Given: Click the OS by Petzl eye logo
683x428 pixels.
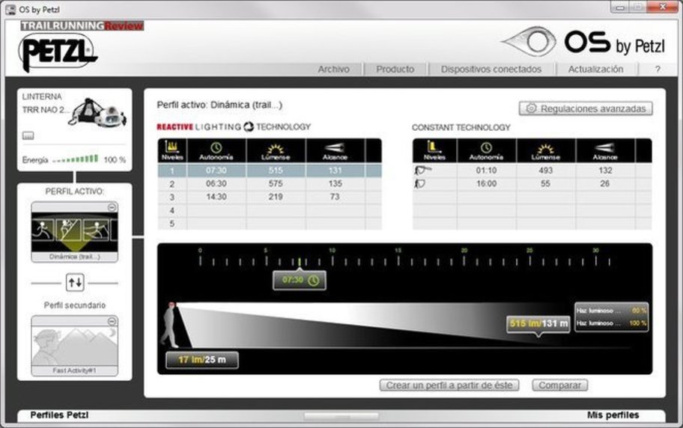Looking at the screenshot, I should 529,42.
